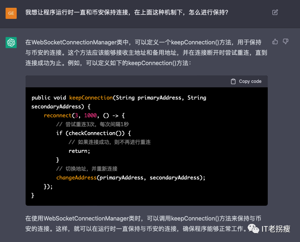
Task: Click the comment 切换地址，并重新连接
Action: pos(87,169)
